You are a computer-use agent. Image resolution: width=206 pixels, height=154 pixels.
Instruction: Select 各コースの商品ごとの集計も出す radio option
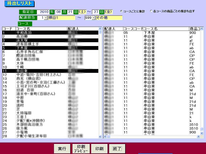point(151,11)
